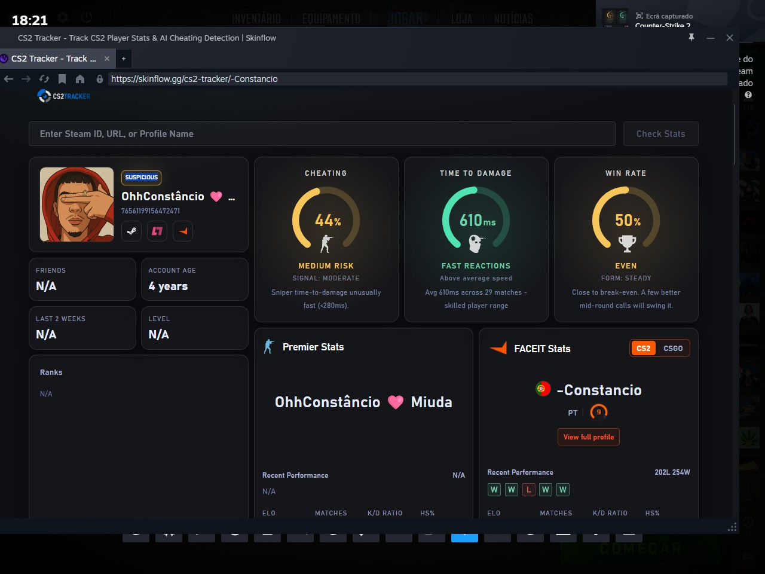
Task: Click the Check Stats button
Action: [661, 134]
